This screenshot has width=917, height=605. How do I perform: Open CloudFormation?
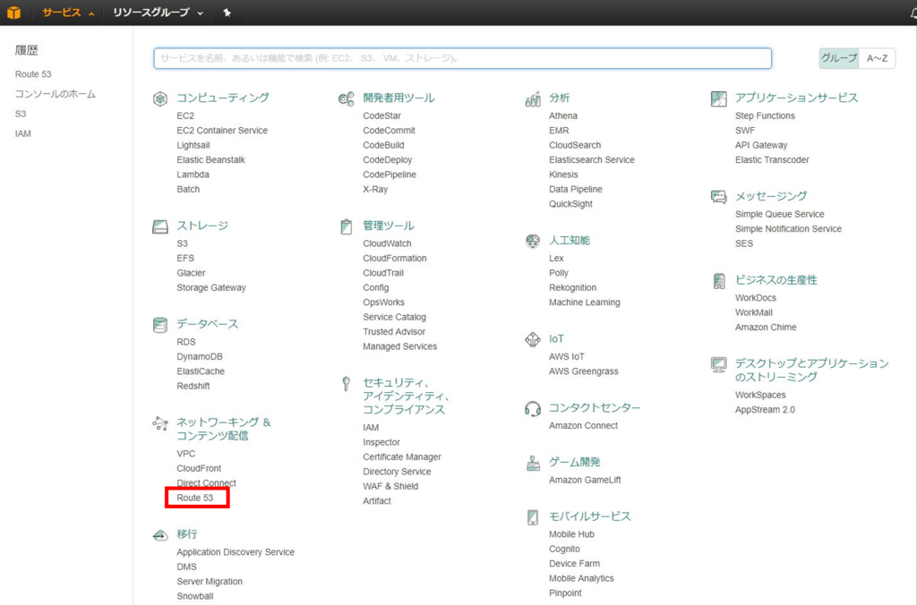(395, 259)
